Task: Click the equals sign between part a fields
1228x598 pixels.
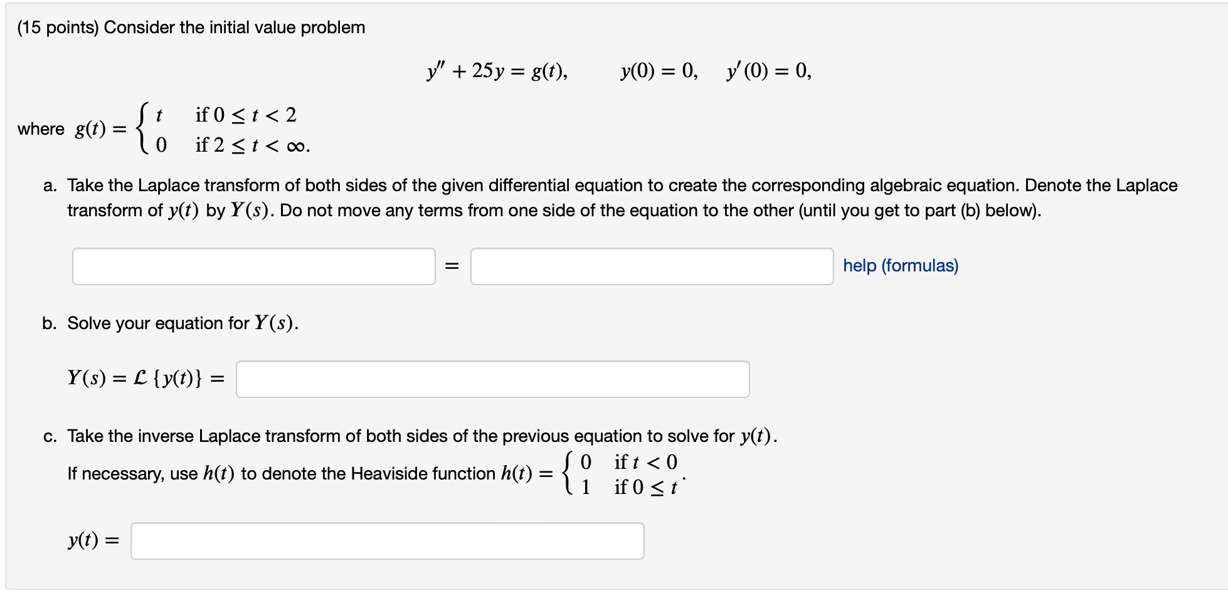Action: coord(452,266)
